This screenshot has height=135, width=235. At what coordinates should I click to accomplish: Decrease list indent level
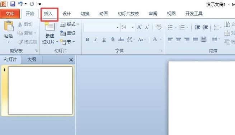point(197,27)
